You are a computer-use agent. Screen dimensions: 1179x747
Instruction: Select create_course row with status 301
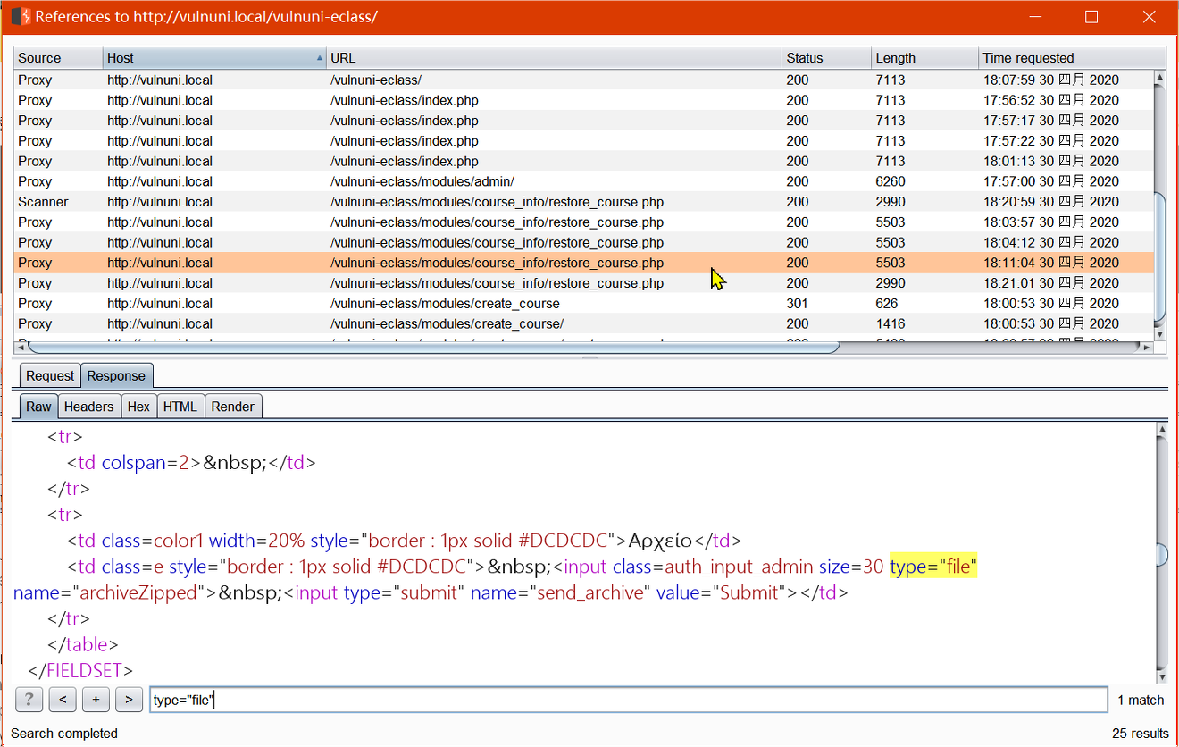[x=584, y=304]
